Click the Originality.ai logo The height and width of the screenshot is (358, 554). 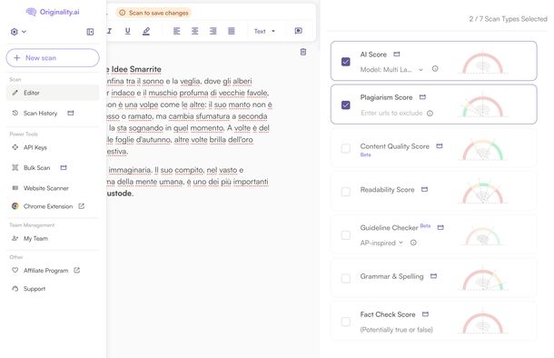[53, 12]
